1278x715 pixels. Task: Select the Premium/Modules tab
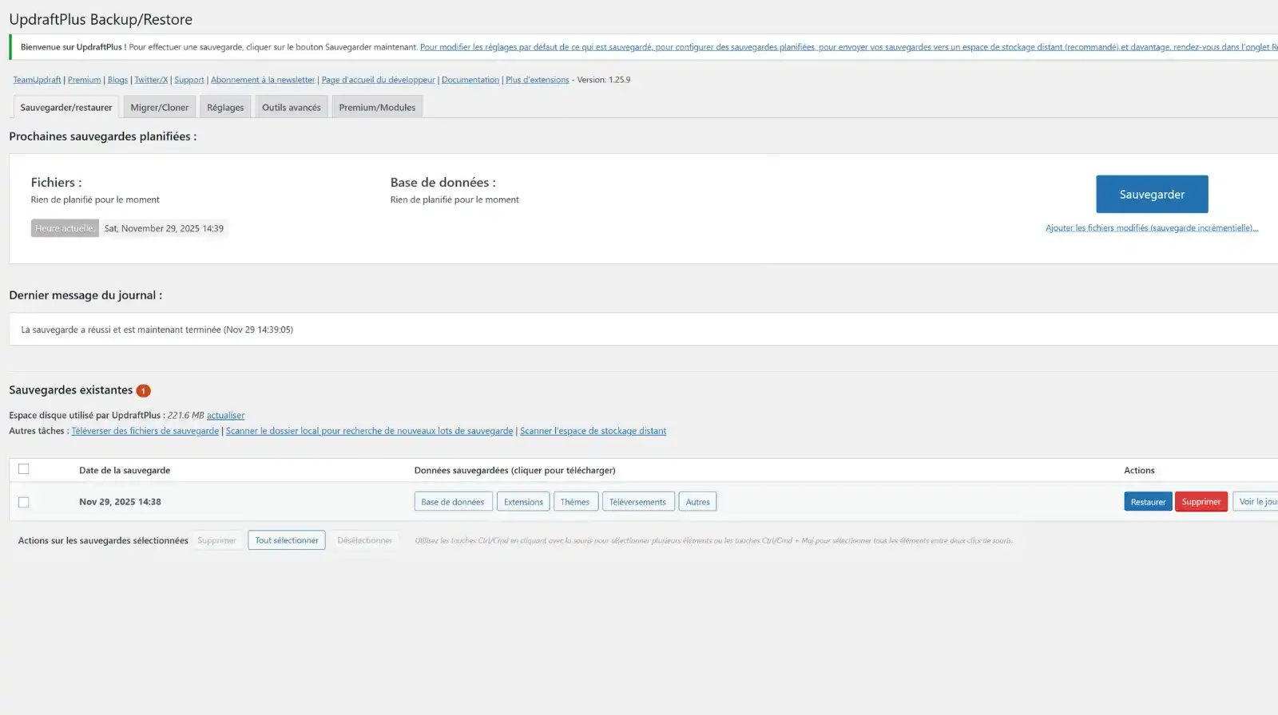pos(376,107)
